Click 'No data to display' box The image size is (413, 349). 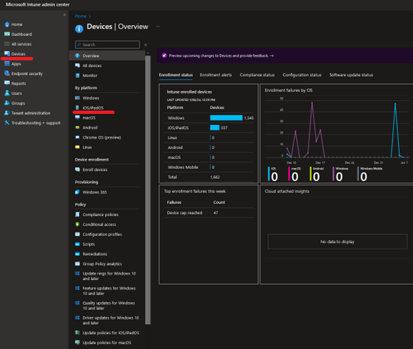coord(338,242)
